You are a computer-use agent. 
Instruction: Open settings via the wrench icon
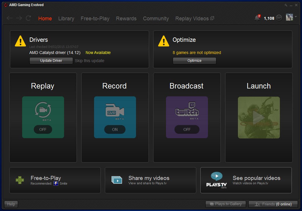click(286, 5)
